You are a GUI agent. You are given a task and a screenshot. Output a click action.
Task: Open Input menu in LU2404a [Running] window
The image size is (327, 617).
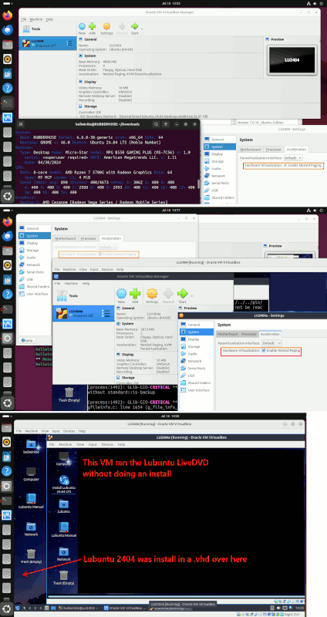pos(94,444)
